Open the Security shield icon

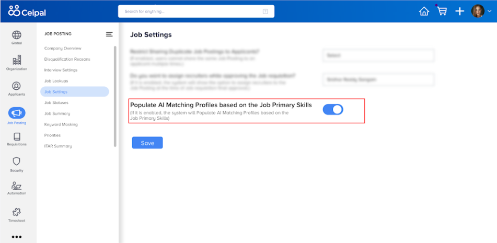(17, 161)
